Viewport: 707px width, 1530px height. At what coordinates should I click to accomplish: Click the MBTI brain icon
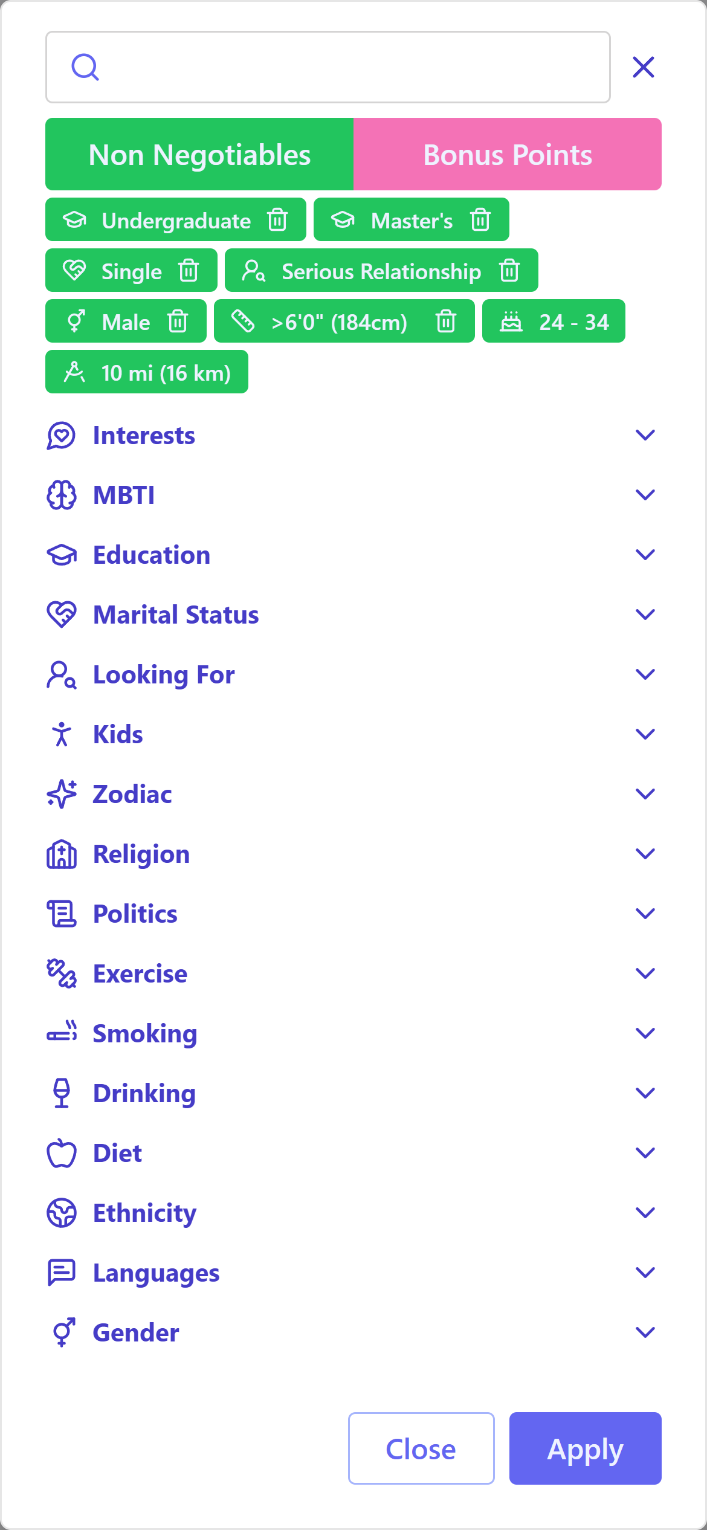pos(62,495)
